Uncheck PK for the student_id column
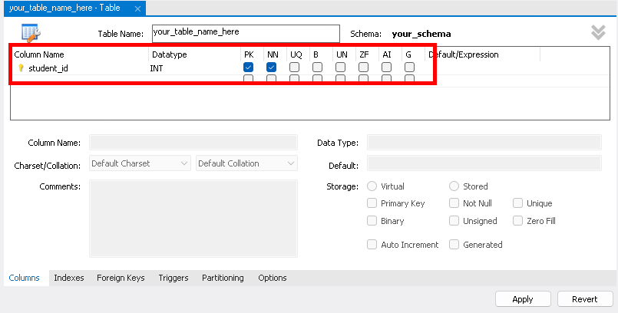This screenshot has height=313, width=618. [x=248, y=68]
